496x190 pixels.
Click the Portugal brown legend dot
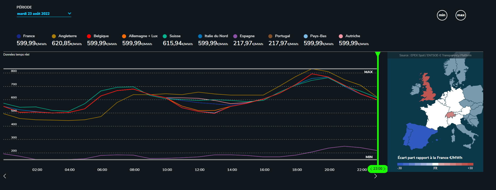click(270, 36)
